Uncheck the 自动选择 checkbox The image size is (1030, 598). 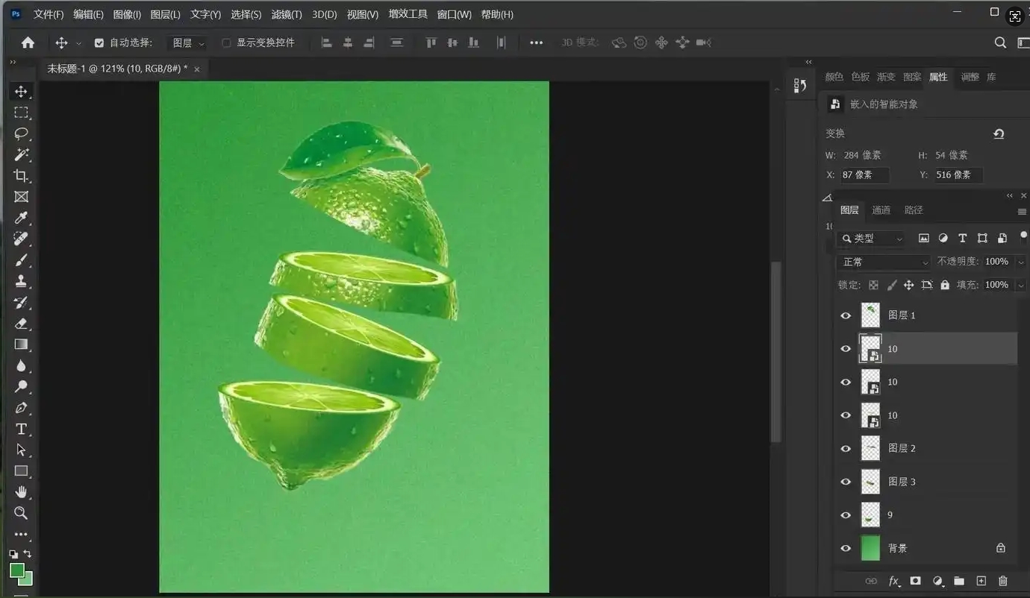click(99, 43)
